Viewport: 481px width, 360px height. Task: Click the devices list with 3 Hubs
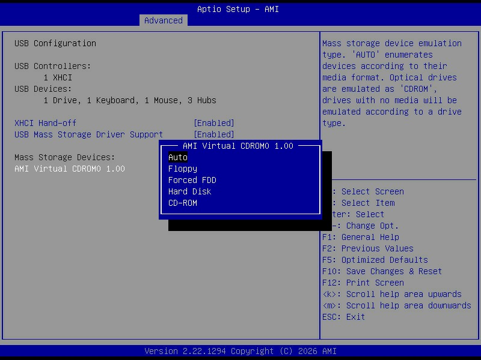coord(130,100)
